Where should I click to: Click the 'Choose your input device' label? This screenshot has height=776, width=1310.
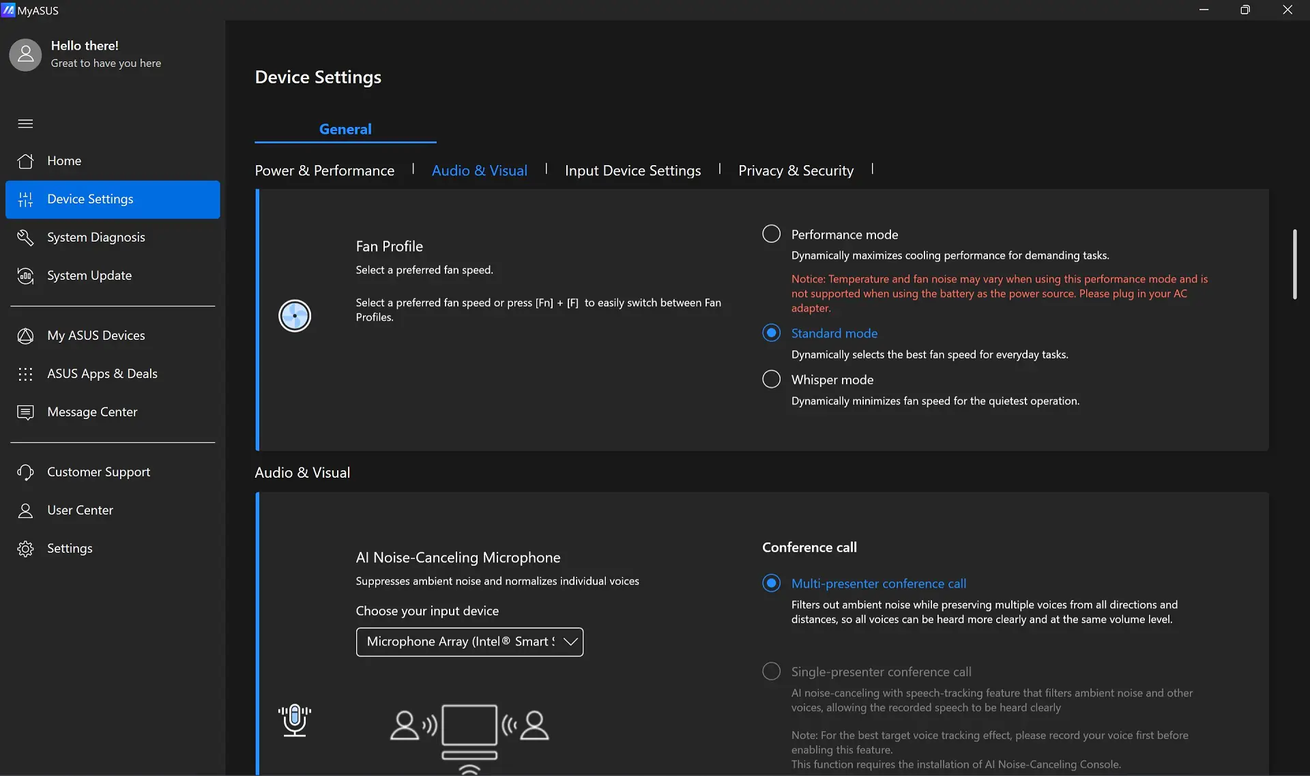click(427, 611)
